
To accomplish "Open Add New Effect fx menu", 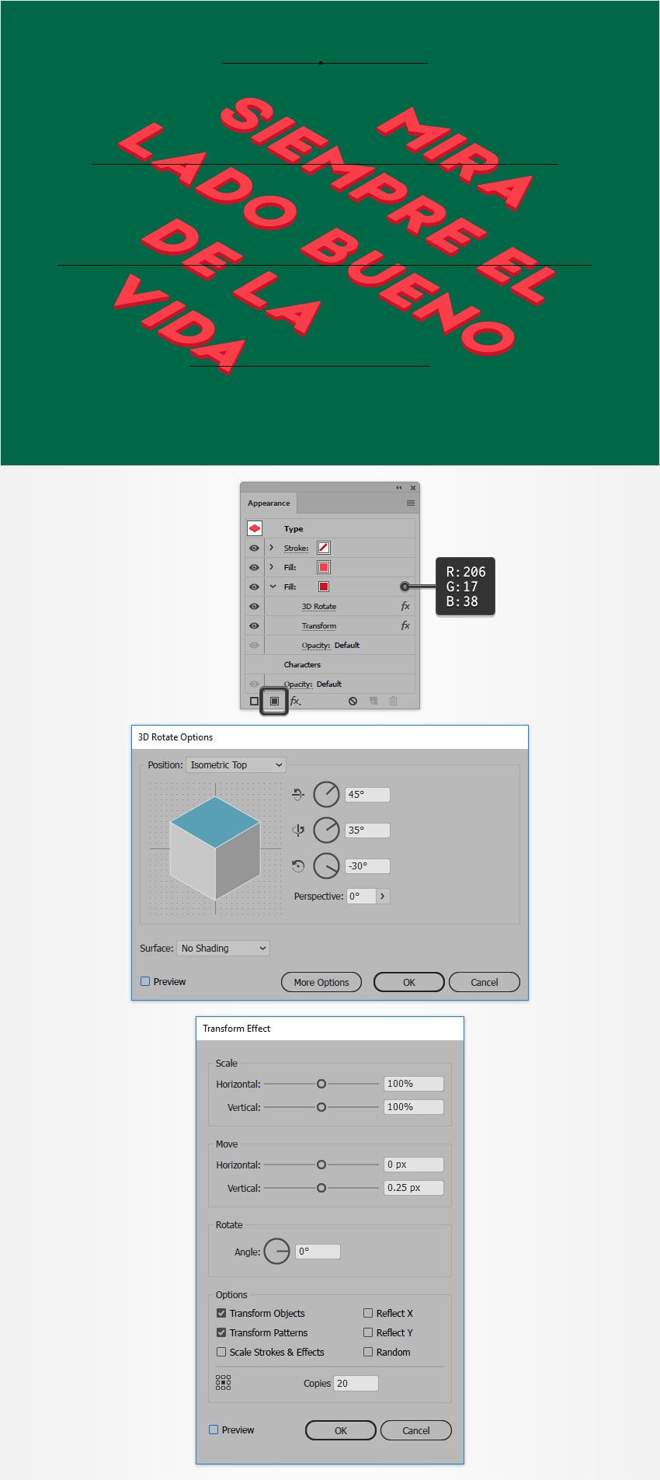I will (x=296, y=701).
